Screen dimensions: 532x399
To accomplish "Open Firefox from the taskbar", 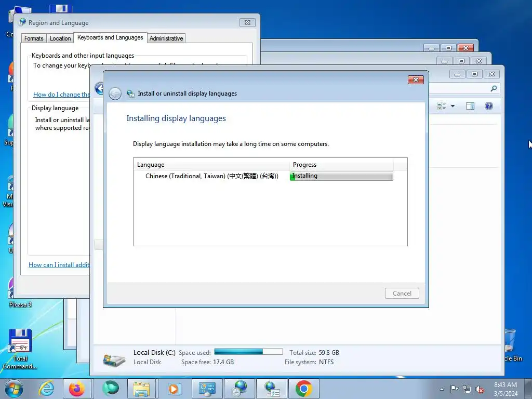I will (x=77, y=389).
